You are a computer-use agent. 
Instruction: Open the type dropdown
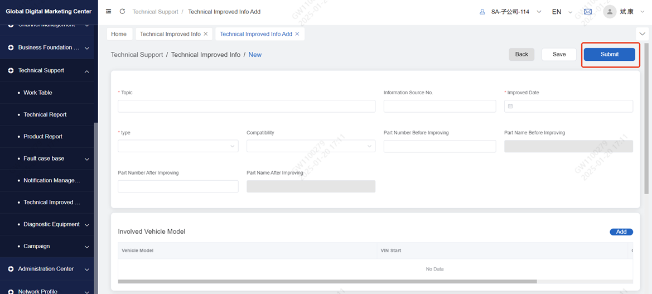[178, 146]
